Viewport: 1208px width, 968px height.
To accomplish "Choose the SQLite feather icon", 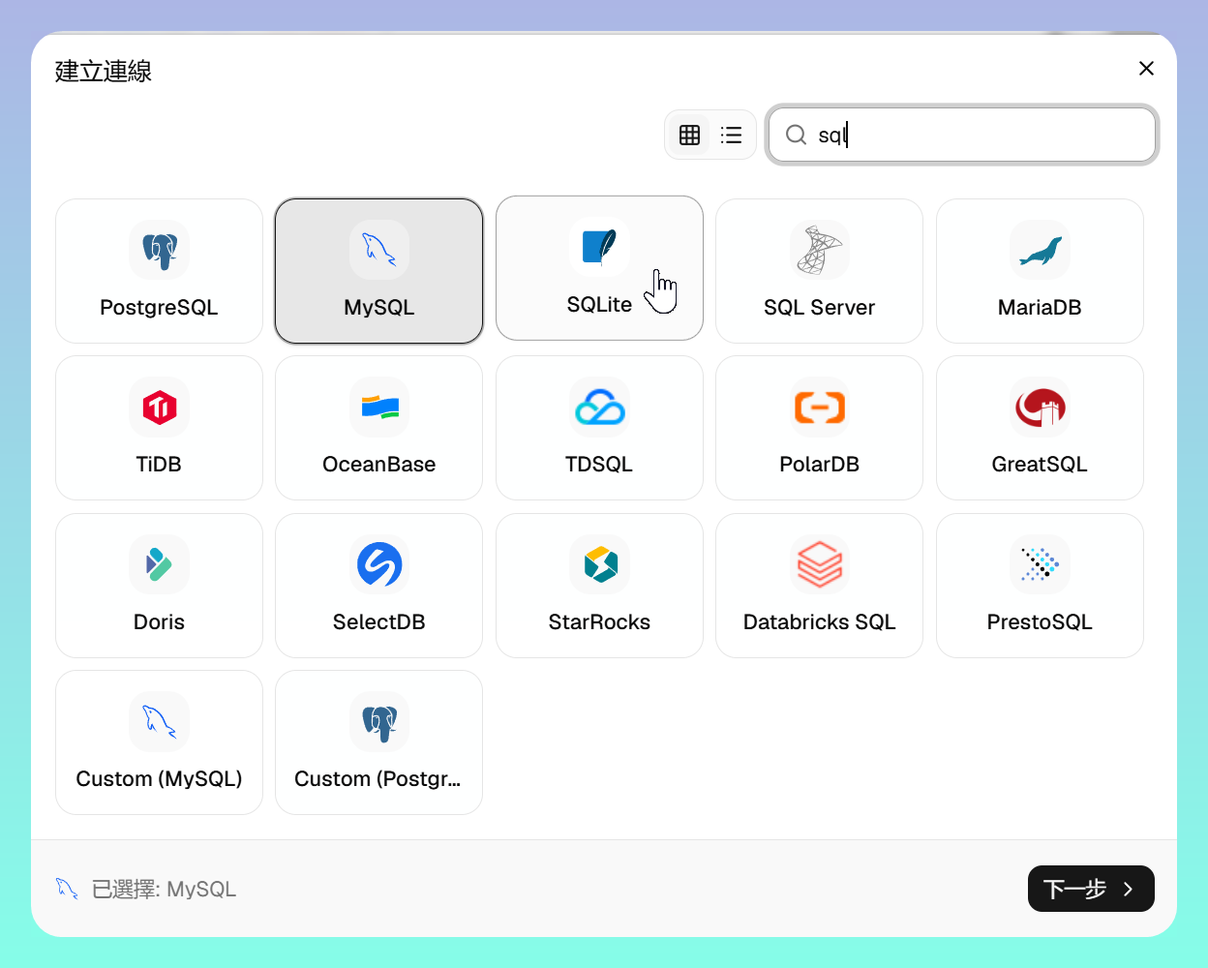I will pyautogui.click(x=599, y=247).
